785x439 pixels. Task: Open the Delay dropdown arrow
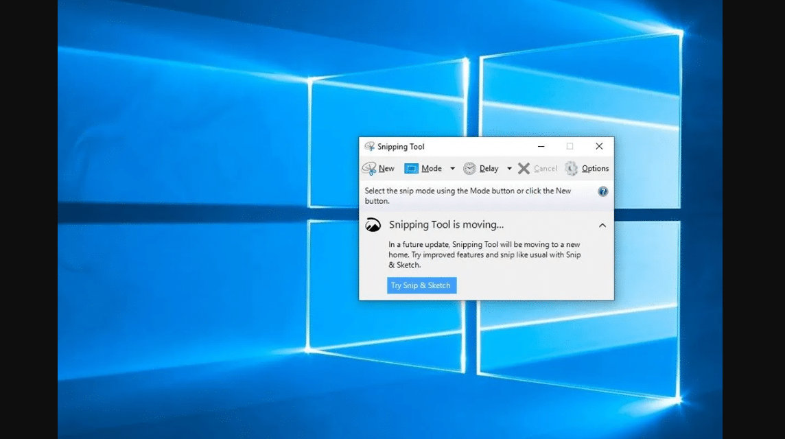[x=509, y=169]
